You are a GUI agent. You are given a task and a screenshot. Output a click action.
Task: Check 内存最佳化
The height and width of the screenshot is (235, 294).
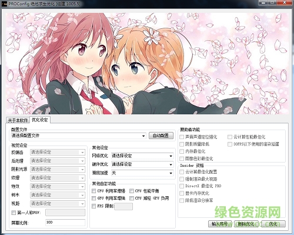click(182, 151)
